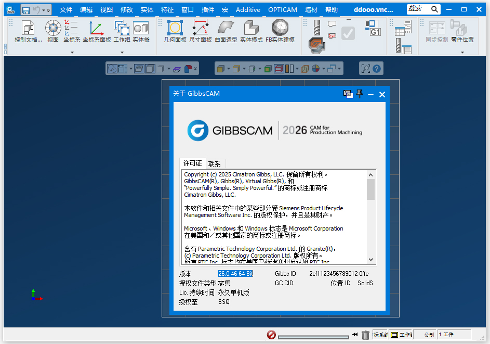This screenshot has height=344, width=490.
Task: Open the Additive menu
Action: point(248,9)
